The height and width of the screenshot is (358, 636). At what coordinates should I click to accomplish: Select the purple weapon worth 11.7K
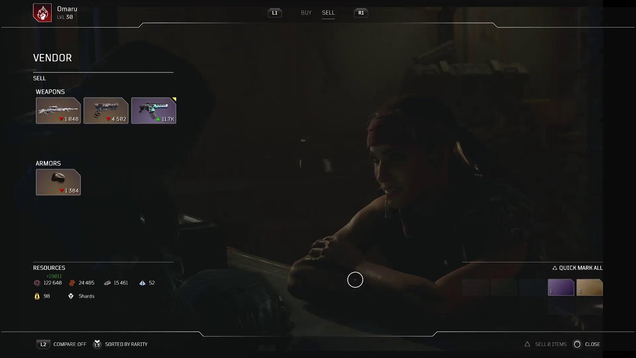(x=154, y=110)
